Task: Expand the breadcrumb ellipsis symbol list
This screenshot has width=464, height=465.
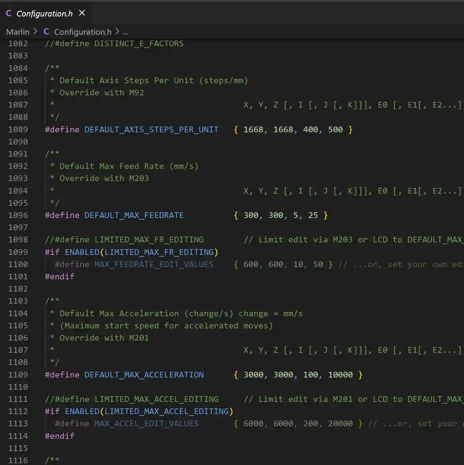Action: point(125,32)
